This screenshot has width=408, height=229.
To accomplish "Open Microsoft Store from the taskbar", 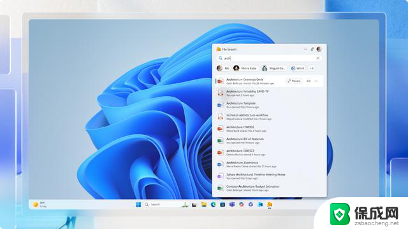I will pos(222,205).
